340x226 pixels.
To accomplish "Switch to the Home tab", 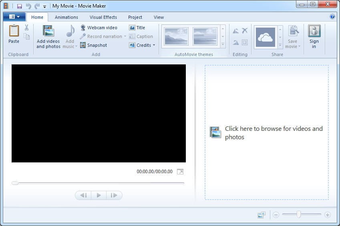I will [x=37, y=17].
